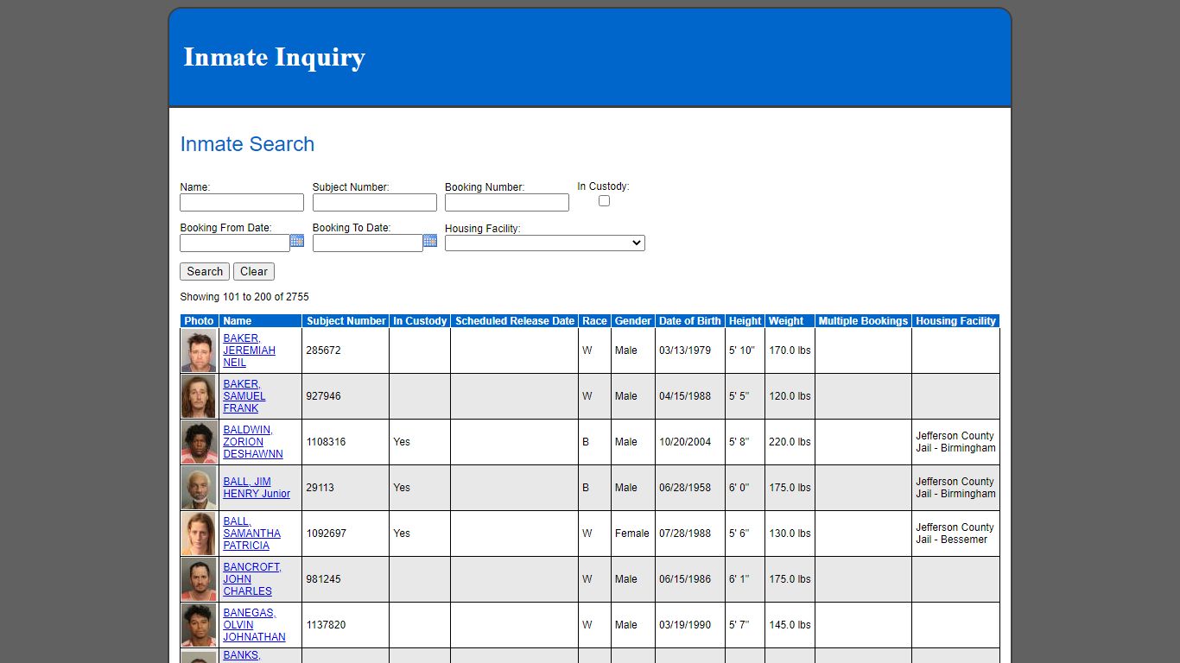Click the Date of Birth column header
The height and width of the screenshot is (663, 1180).
[x=689, y=321]
